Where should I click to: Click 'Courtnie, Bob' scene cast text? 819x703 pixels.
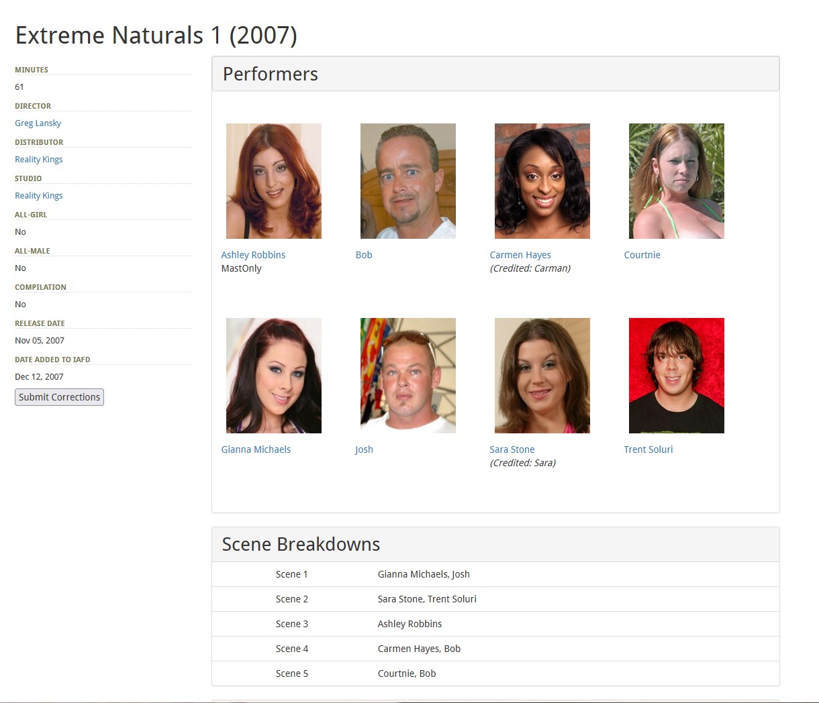pos(407,673)
